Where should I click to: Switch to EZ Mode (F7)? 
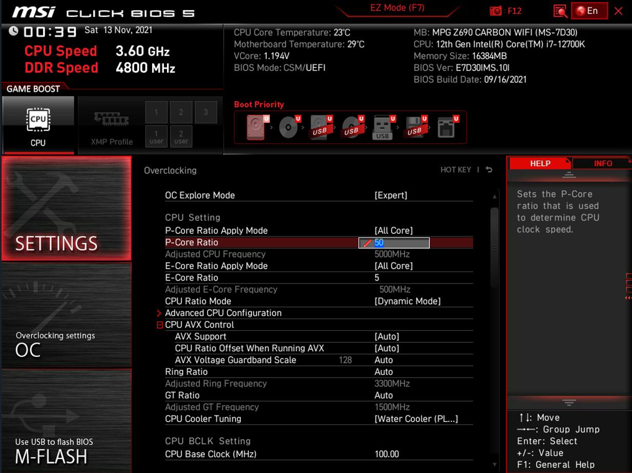coord(397,8)
